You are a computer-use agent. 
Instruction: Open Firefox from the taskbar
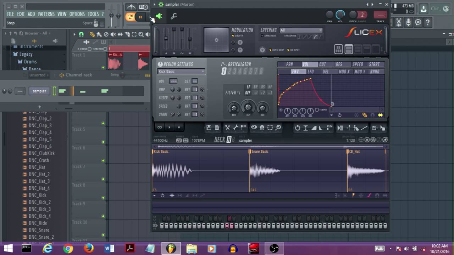(89, 249)
